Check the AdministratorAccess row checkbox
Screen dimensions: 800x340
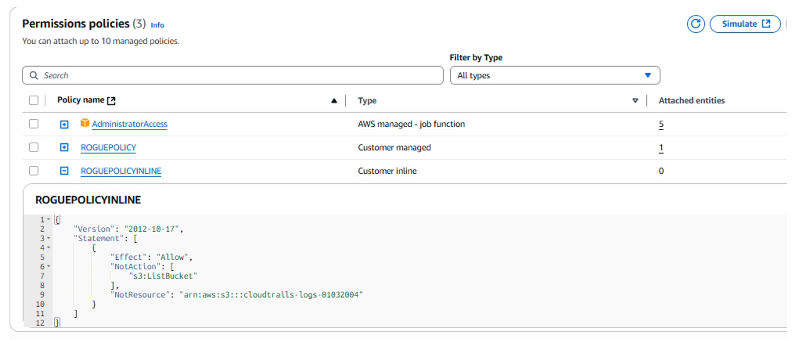pos(34,124)
